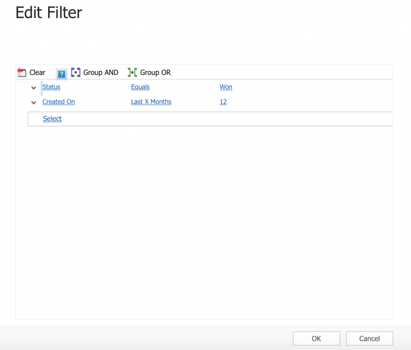This screenshot has height=350, width=411.
Task: Change the Equals operator
Action: [x=140, y=87]
